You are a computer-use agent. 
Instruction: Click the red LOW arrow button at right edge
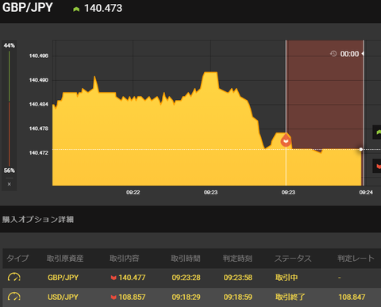click(x=377, y=166)
